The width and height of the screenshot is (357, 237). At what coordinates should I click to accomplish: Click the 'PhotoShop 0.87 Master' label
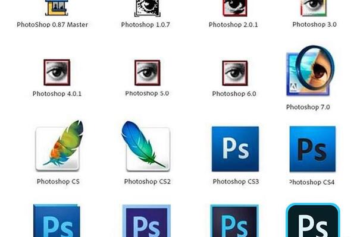coord(52,24)
